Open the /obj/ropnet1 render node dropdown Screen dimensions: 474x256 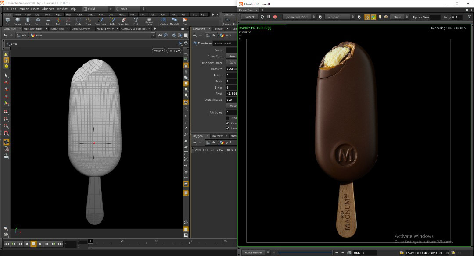click(299, 17)
